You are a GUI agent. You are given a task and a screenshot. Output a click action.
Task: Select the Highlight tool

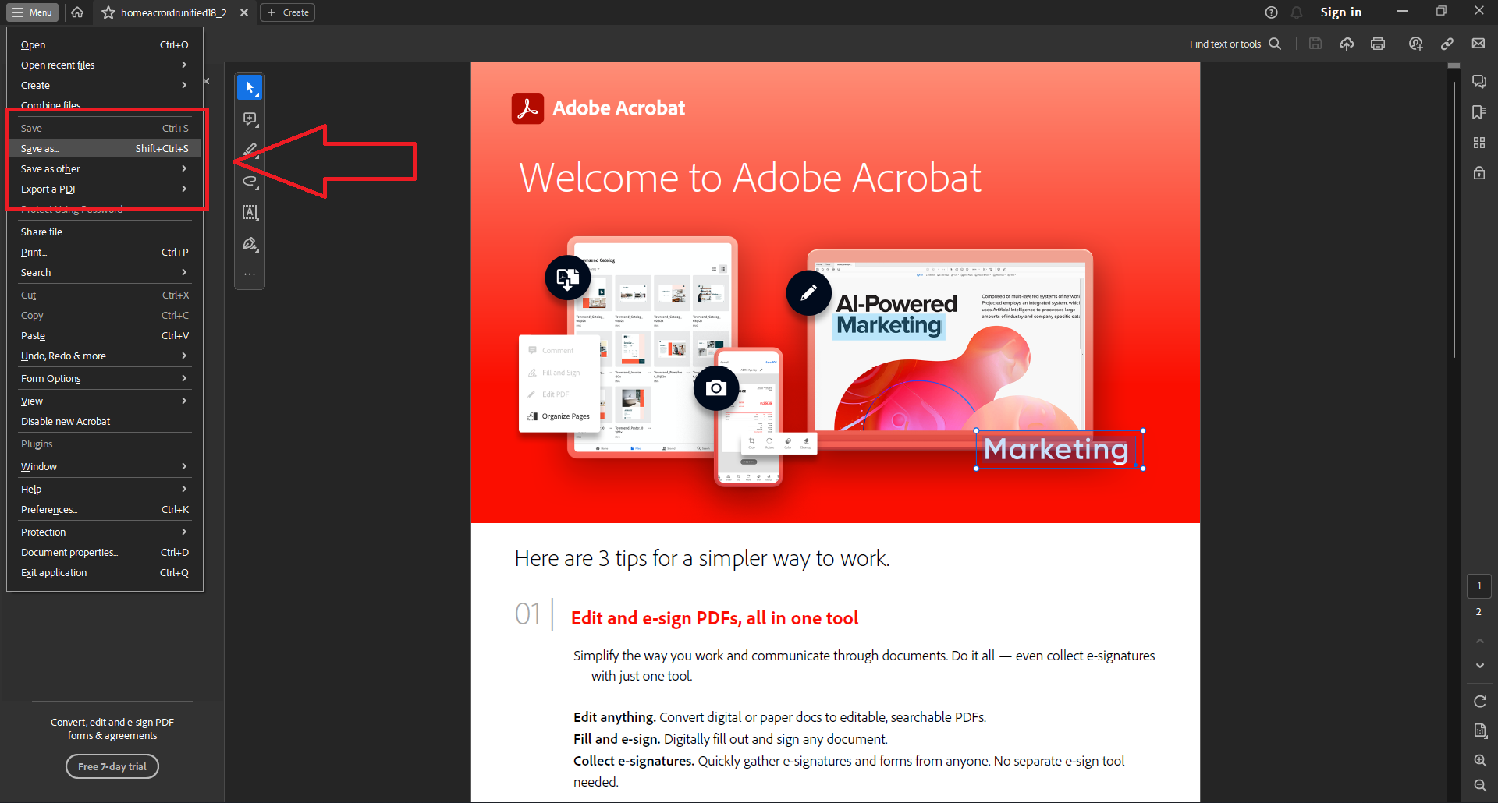(x=250, y=150)
